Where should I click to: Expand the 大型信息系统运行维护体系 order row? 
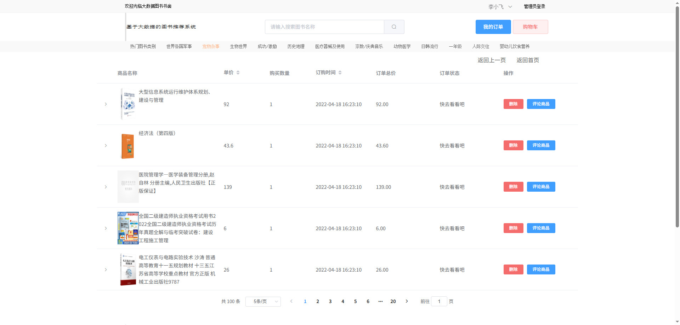pyautogui.click(x=106, y=104)
